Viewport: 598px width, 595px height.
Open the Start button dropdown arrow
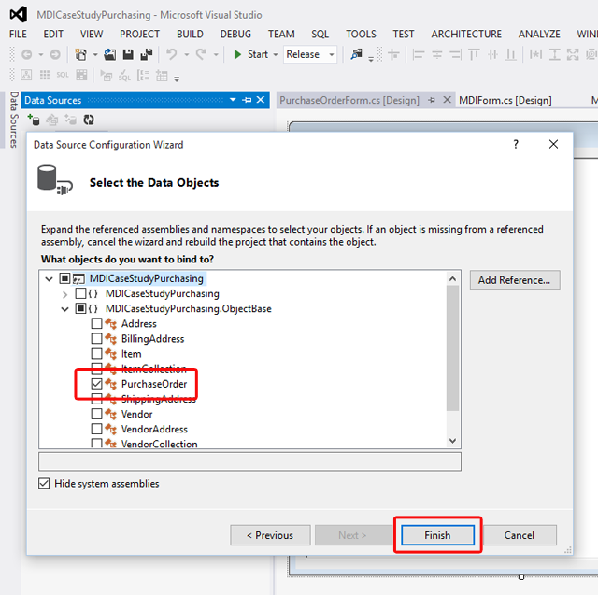coord(275,54)
